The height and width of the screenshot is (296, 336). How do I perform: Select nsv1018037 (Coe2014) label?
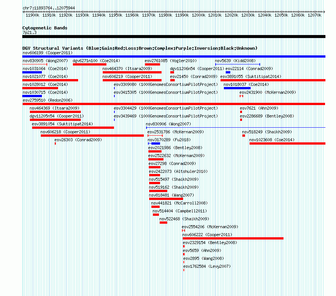[246, 84]
